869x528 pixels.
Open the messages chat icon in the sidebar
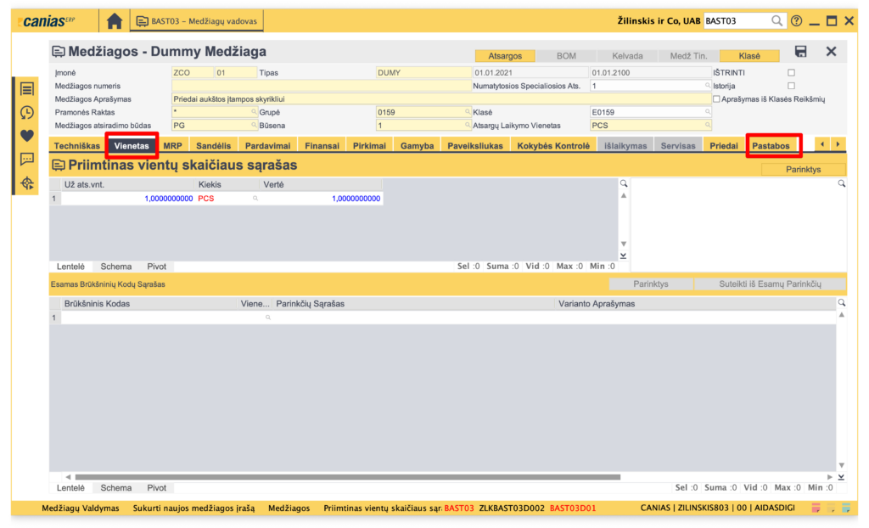[x=27, y=159]
